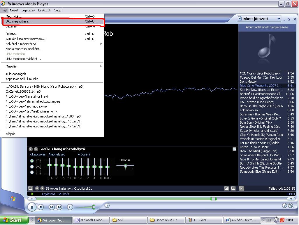Select the first equalizer slider mode radio button

coord(32,161)
